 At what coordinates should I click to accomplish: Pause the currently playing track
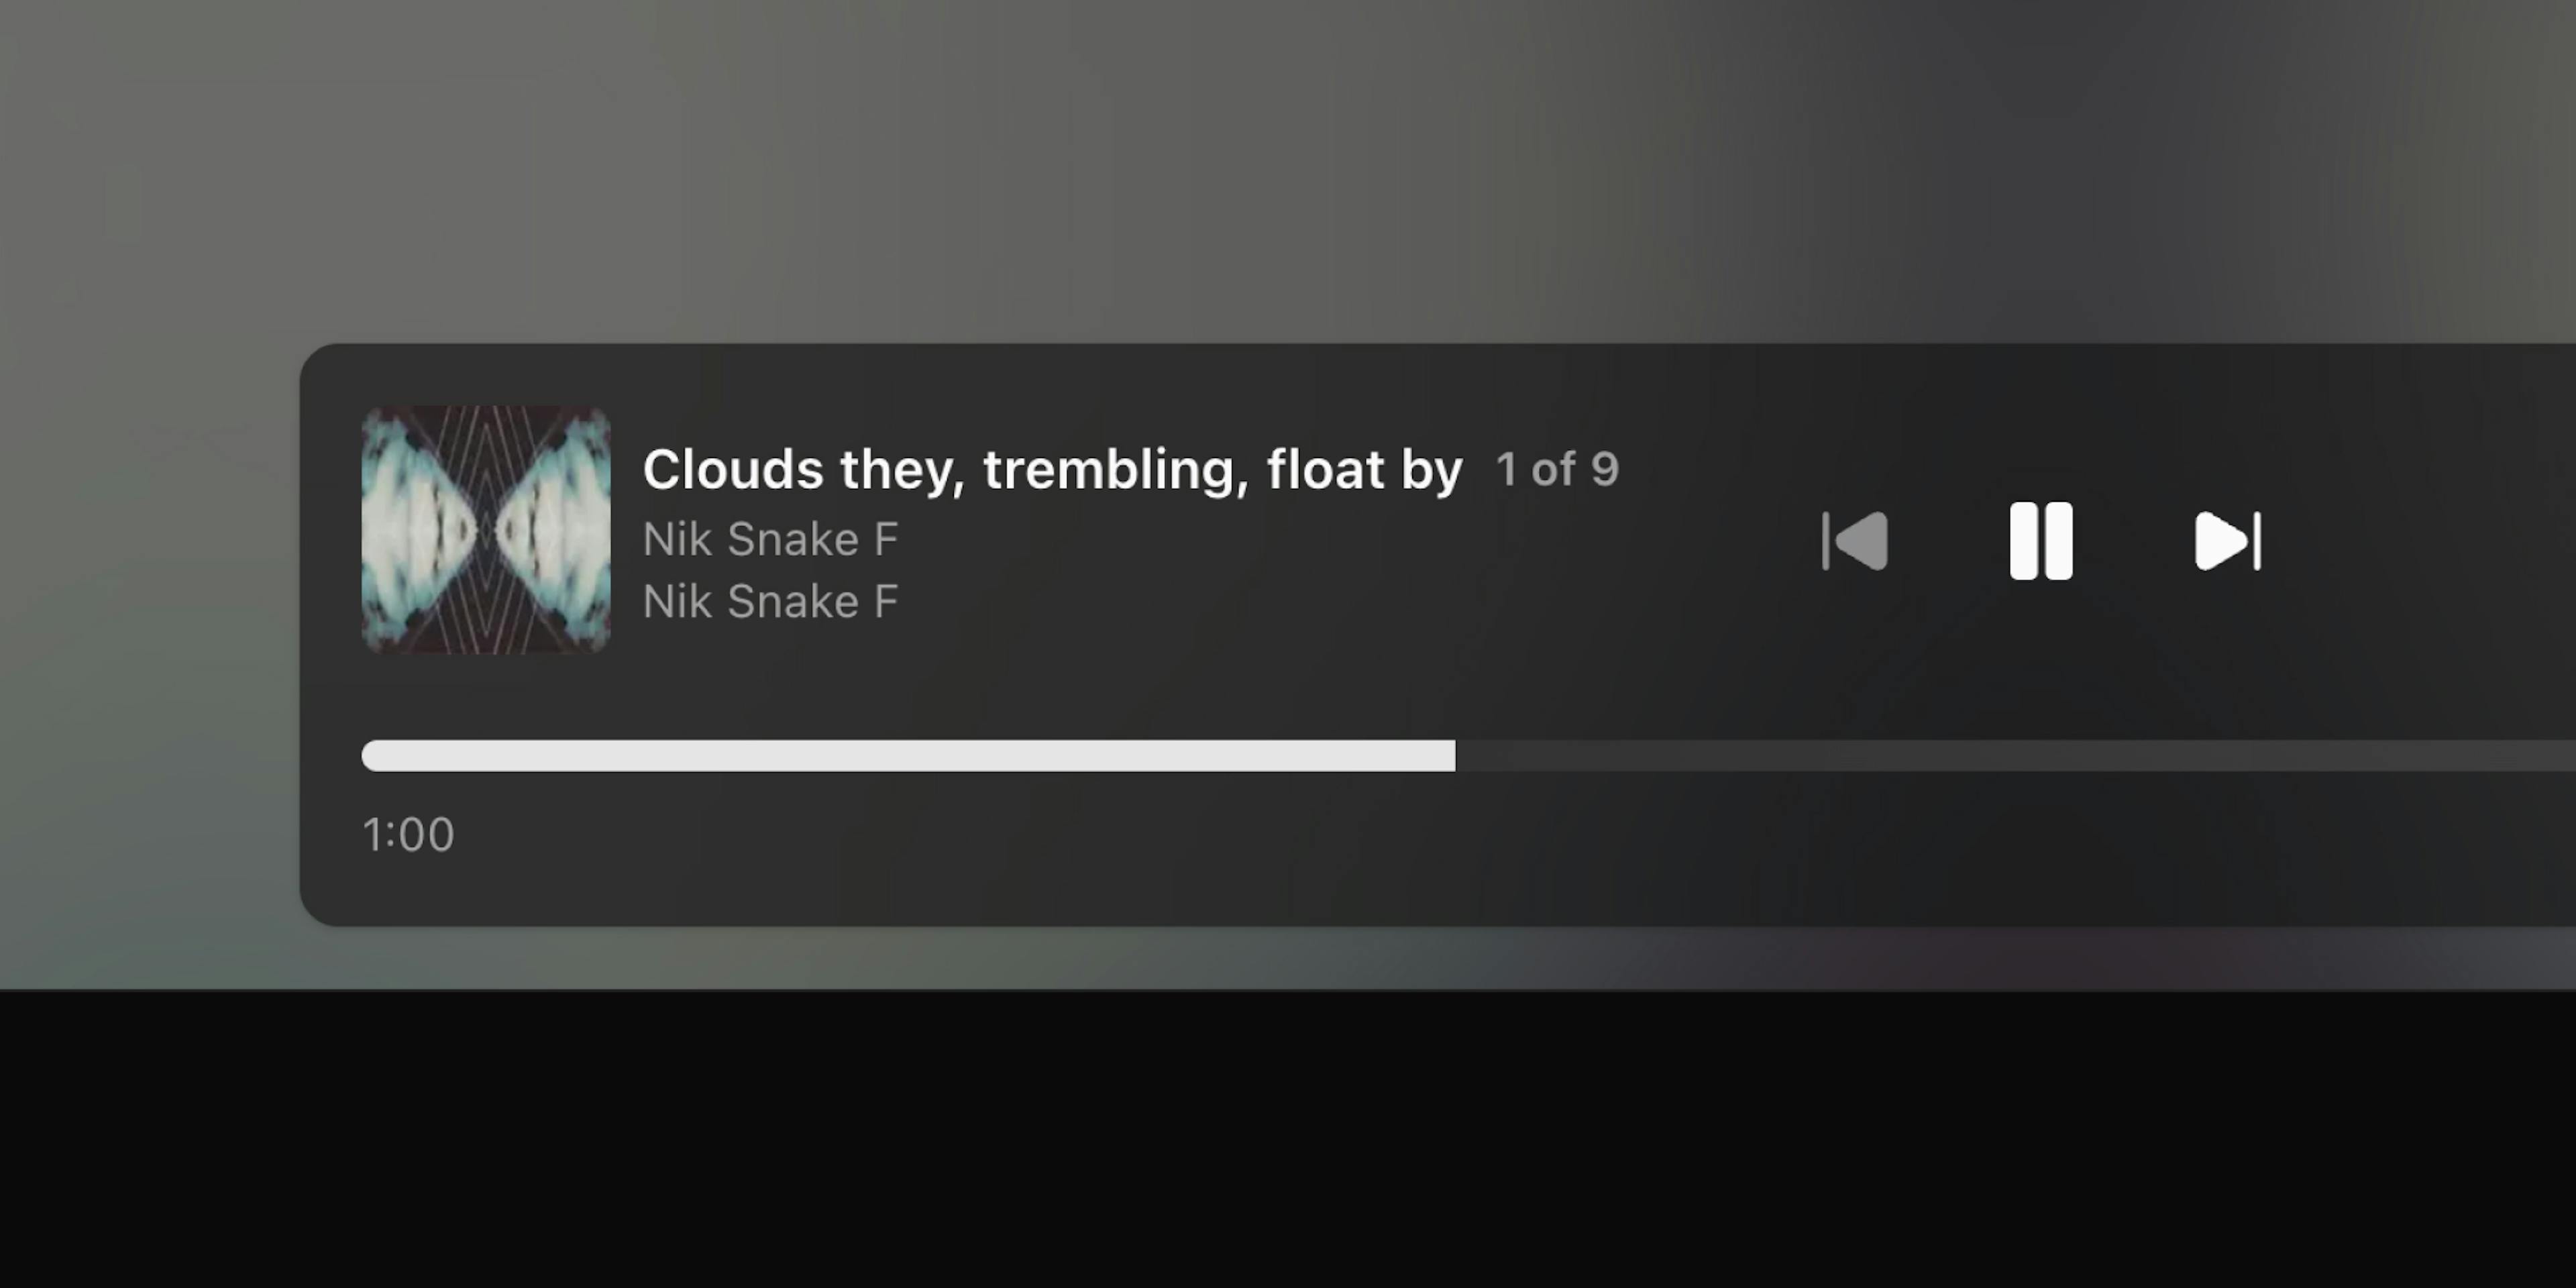point(2041,541)
